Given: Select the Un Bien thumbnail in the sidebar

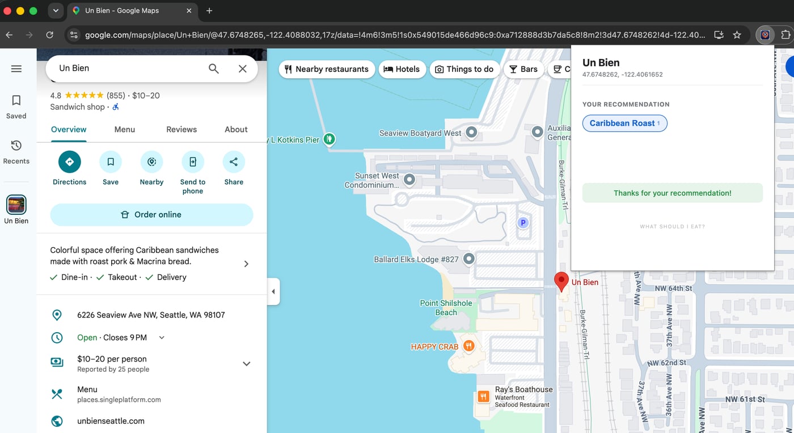Looking at the screenshot, I should (16, 205).
